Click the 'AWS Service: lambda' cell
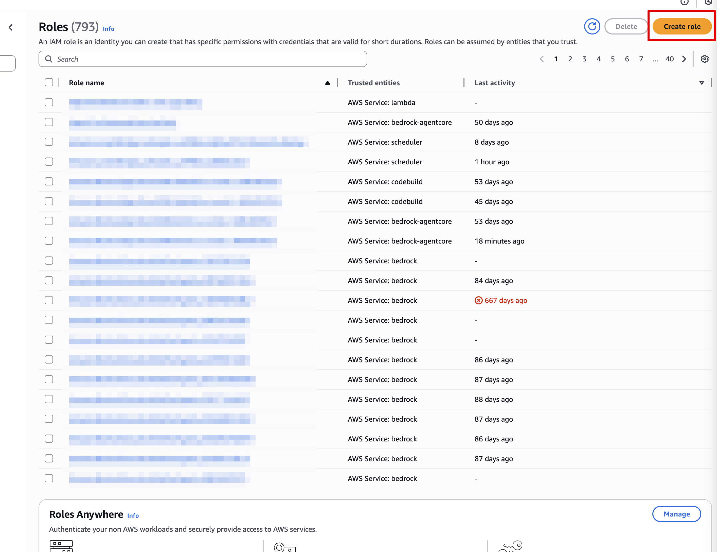717x552 pixels. coord(381,102)
